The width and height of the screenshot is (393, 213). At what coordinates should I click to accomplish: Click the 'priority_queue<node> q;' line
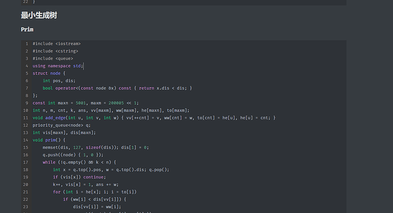click(62, 125)
